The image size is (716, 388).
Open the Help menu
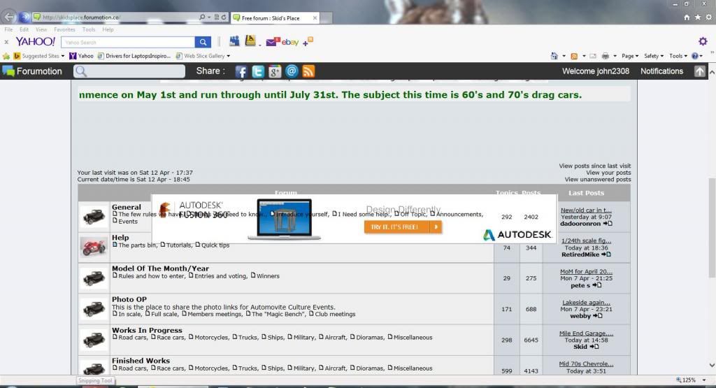click(x=108, y=29)
